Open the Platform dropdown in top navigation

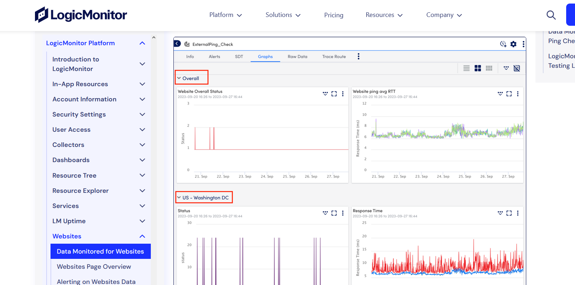[225, 15]
